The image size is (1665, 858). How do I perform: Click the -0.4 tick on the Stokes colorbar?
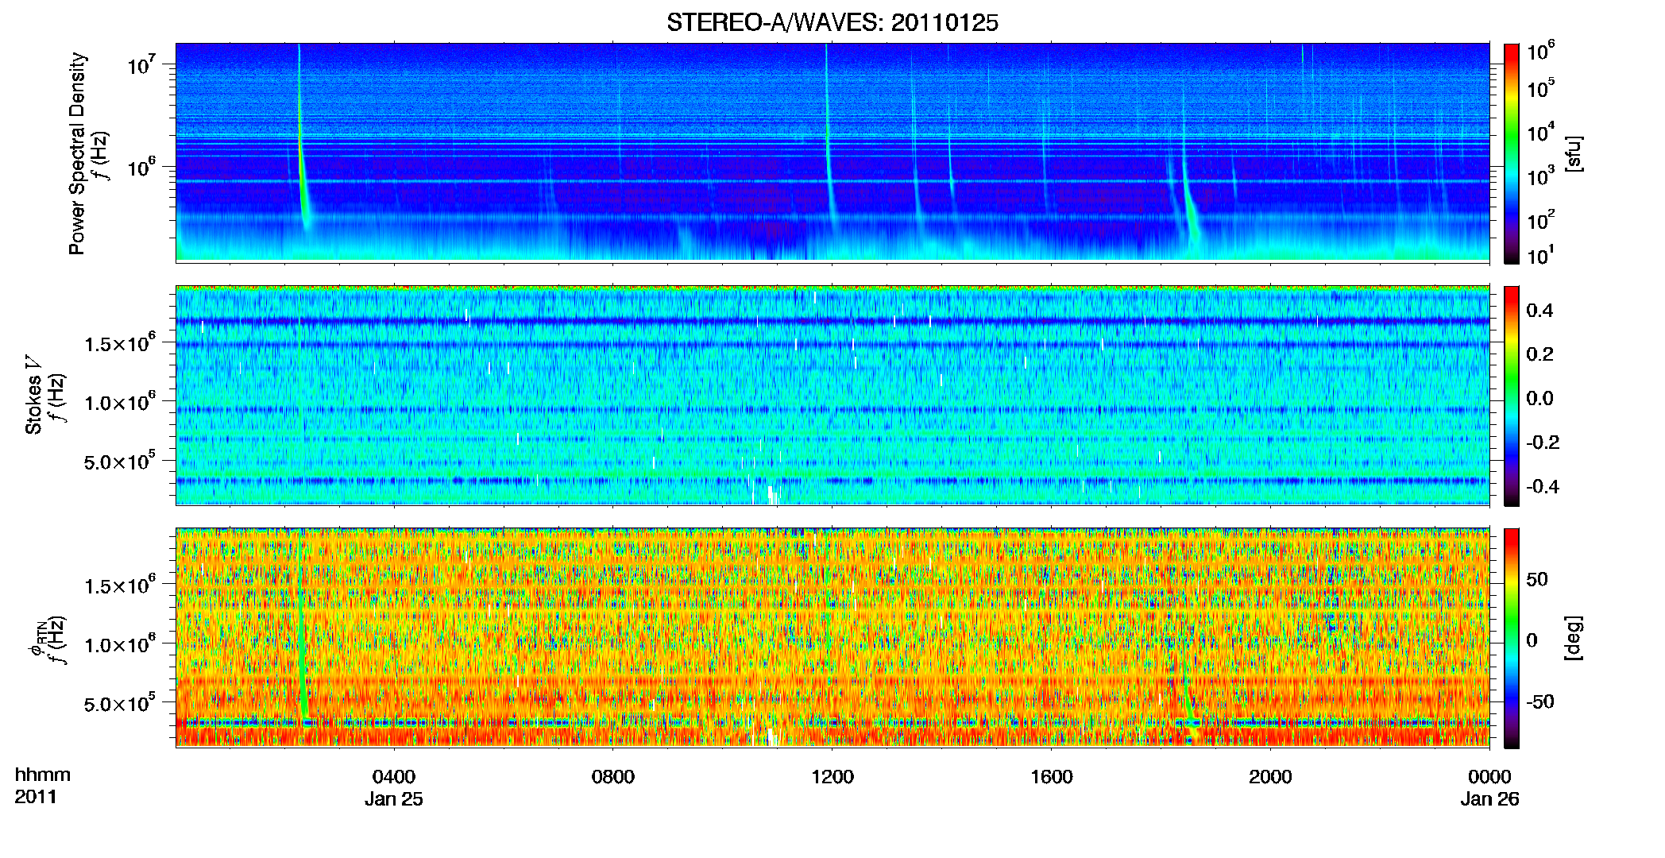point(1542,486)
